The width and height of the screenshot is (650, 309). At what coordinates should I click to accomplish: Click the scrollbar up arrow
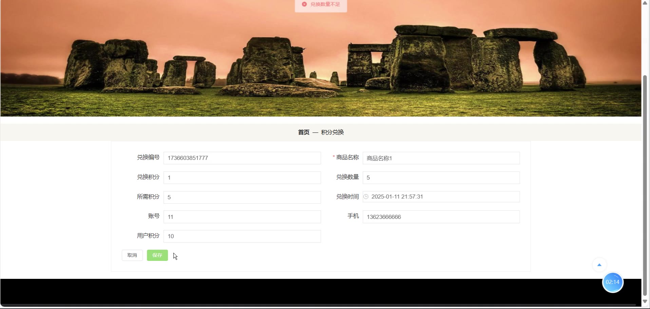tap(645, 3)
